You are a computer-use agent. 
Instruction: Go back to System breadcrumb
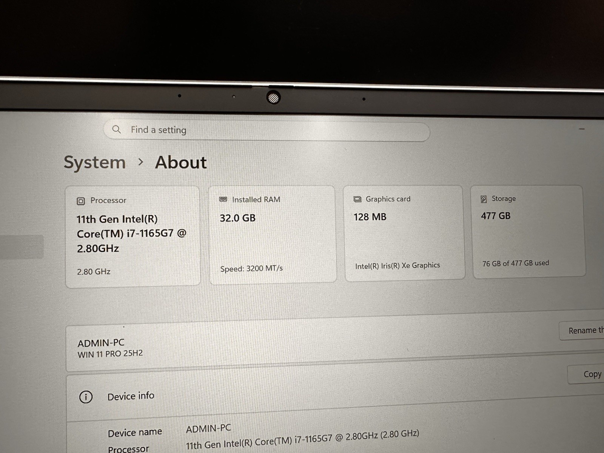tap(94, 162)
